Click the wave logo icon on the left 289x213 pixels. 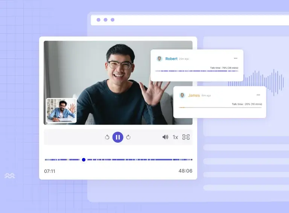click(x=10, y=176)
